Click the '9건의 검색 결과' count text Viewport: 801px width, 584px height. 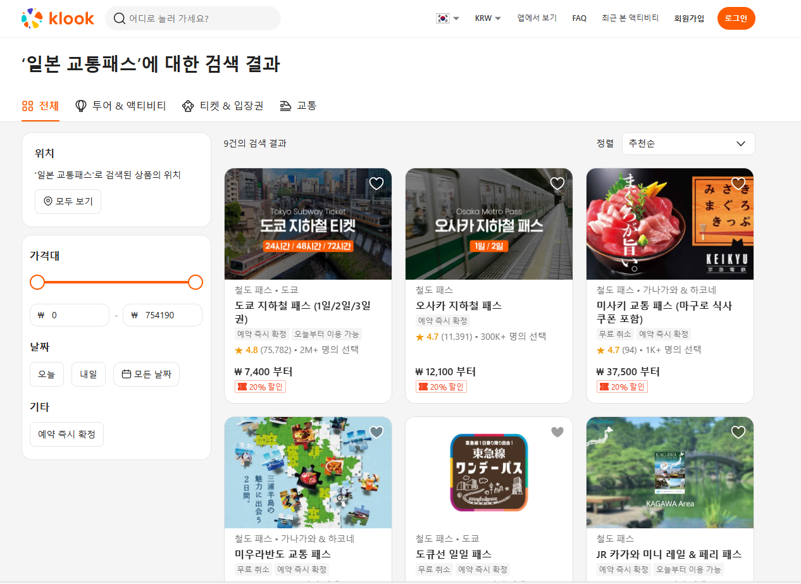click(x=255, y=144)
